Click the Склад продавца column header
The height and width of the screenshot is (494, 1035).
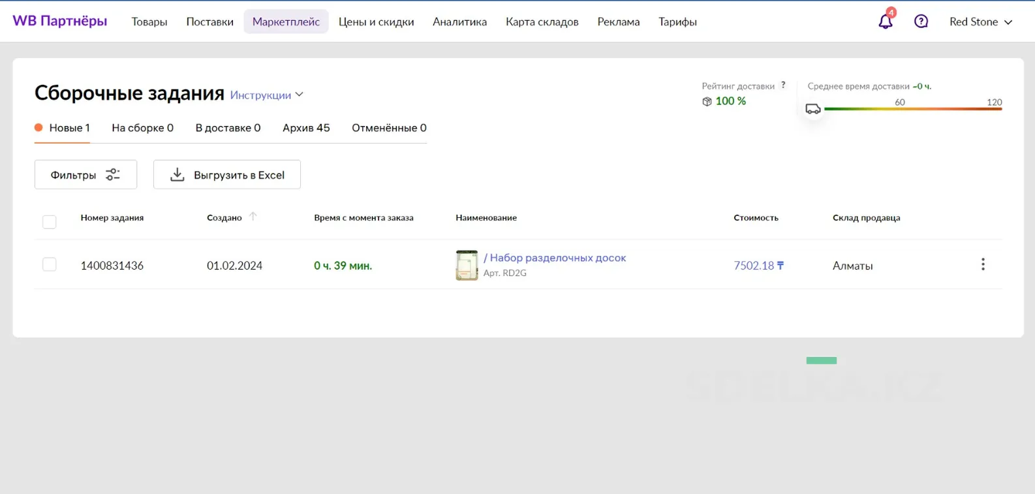point(867,217)
